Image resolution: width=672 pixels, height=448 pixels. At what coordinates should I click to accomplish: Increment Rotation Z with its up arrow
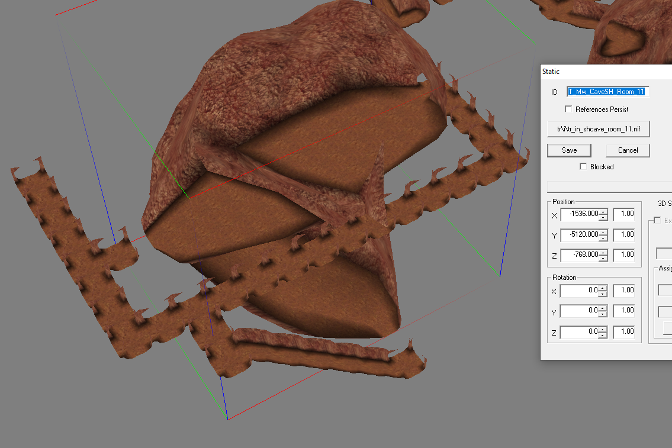coord(603,329)
